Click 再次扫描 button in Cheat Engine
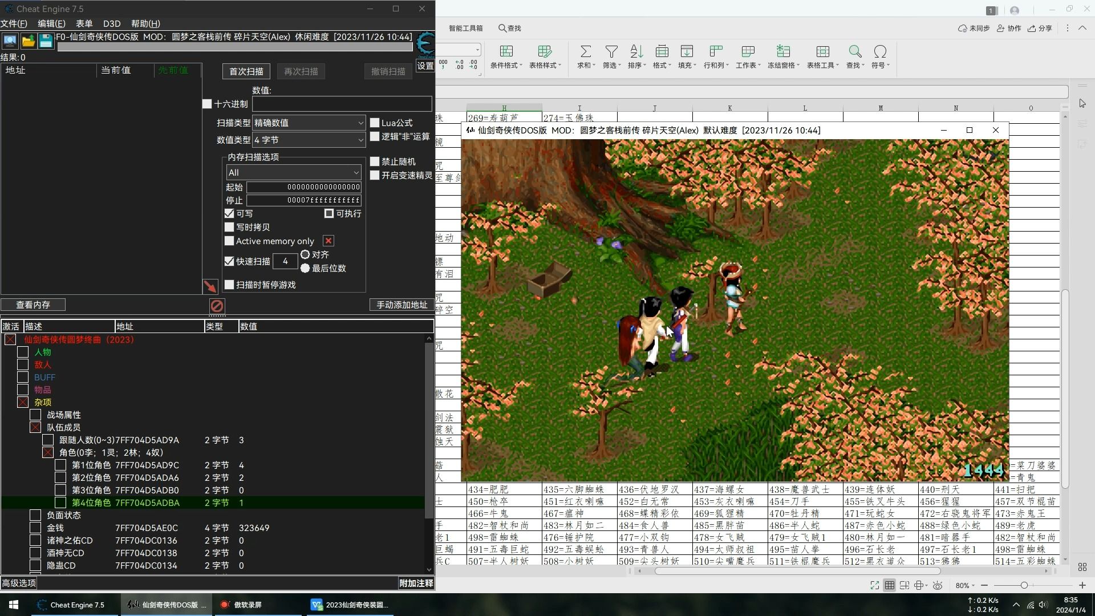This screenshot has width=1095, height=616. [x=301, y=71]
